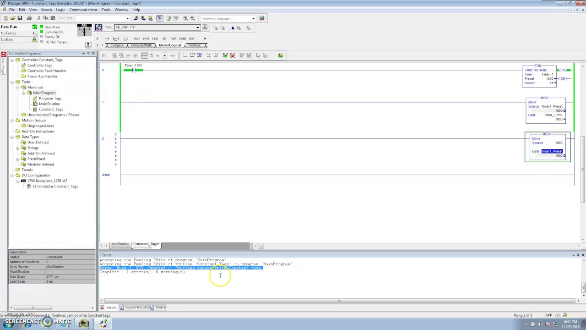This screenshot has height=330, width=586.
Task: Click the Verify Routine check icon
Action: click(x=169, y=18)
